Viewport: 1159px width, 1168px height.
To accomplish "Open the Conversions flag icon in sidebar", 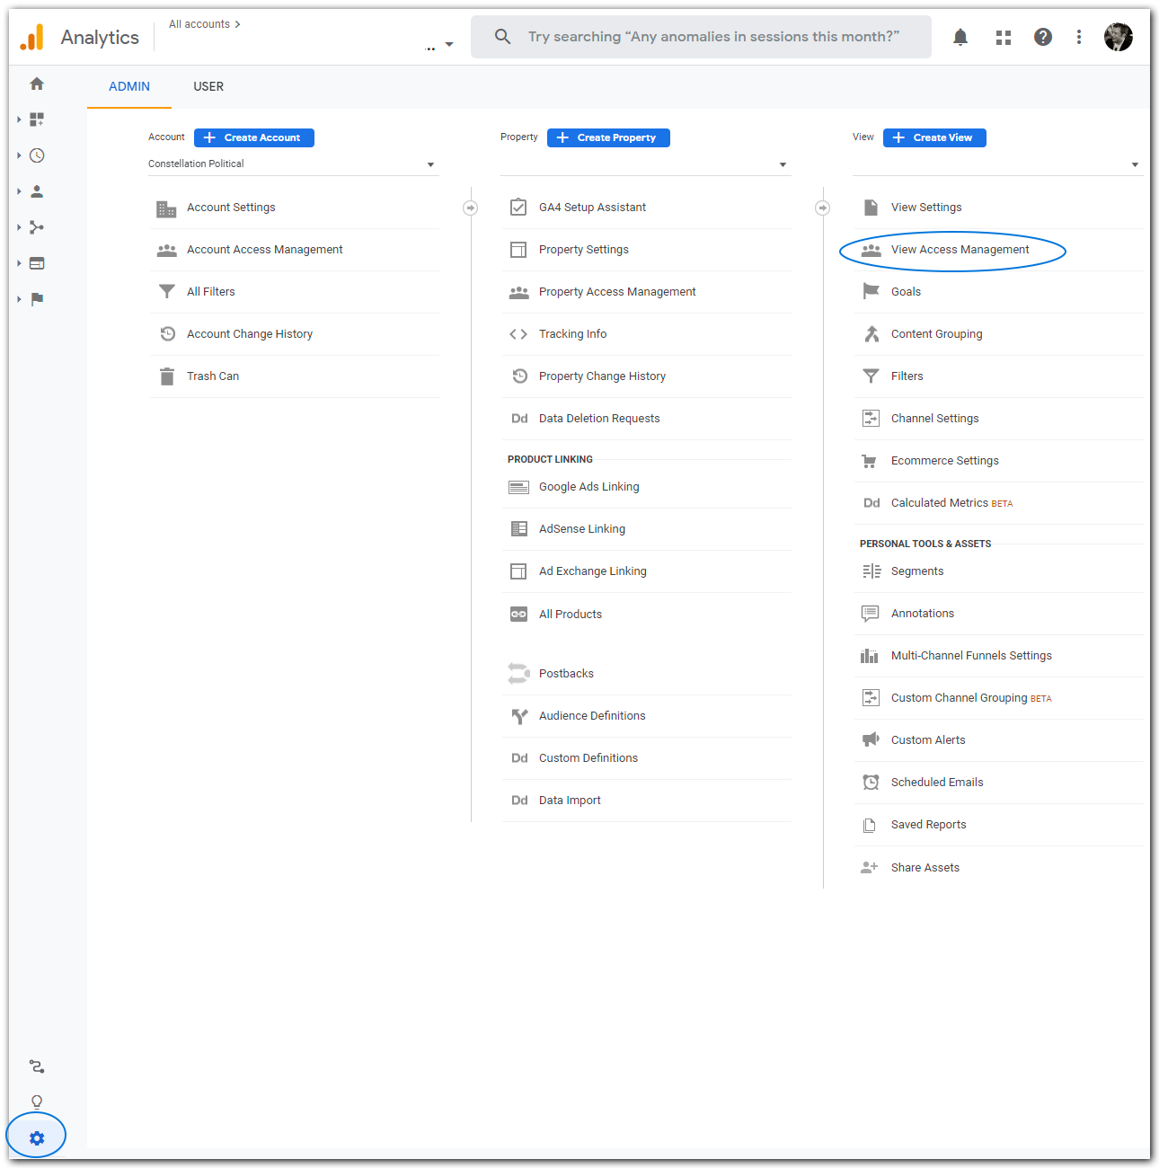I will coord(37,299).
